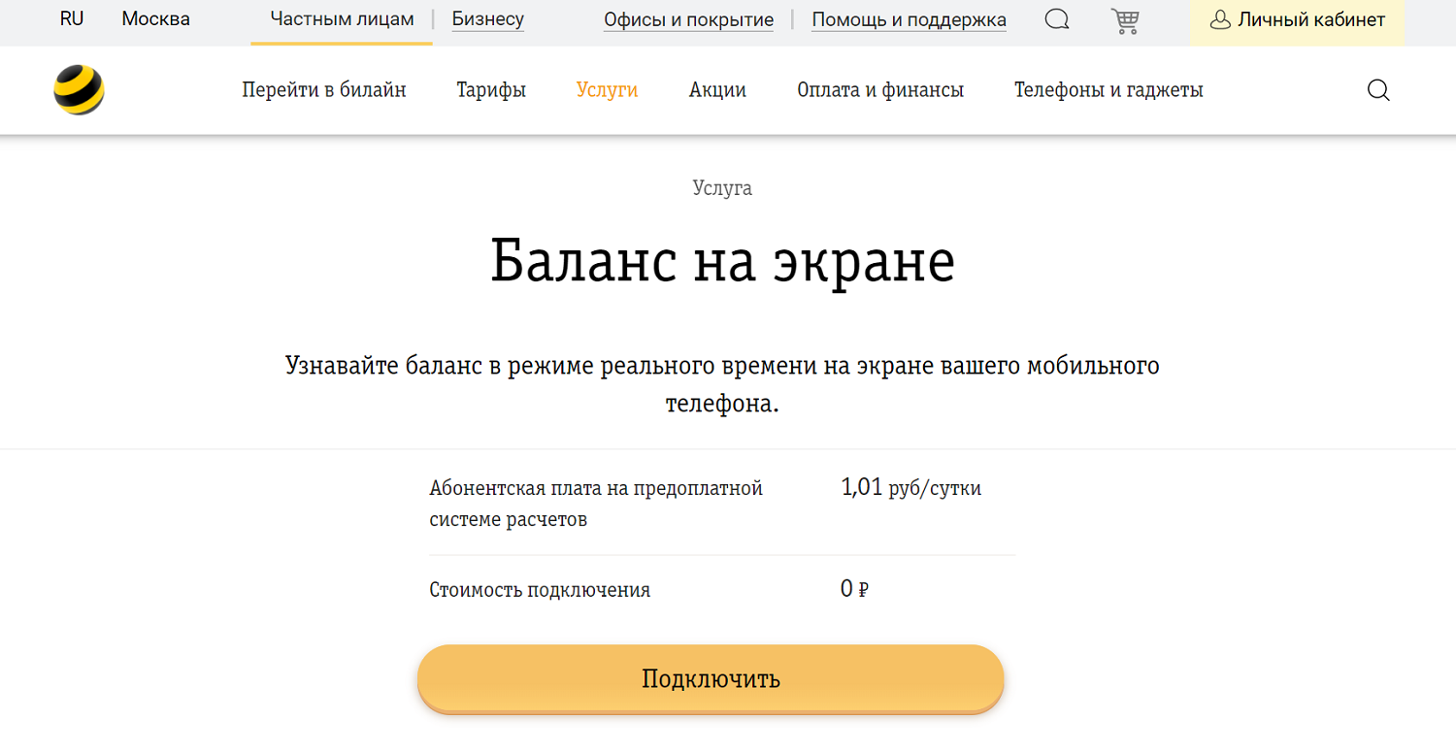Image resolution: width=1456 pixels, height=753 pixels.
Task: Click the Beeline striped ball logo
Action: [x=79, y=90]
